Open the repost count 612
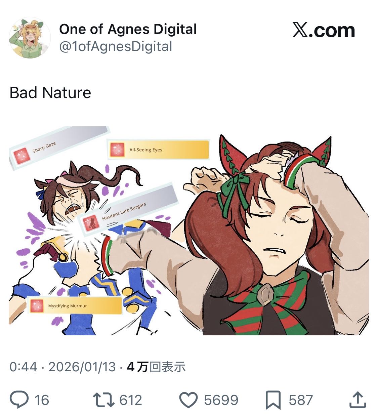 coord(131,400)
